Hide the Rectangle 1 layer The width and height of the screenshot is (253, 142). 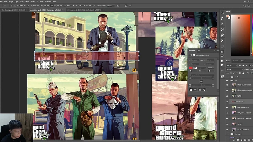click(227, 102)
